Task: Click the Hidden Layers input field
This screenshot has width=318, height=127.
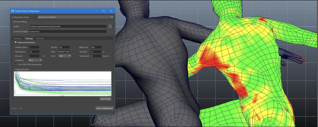Action: (33, 47)
